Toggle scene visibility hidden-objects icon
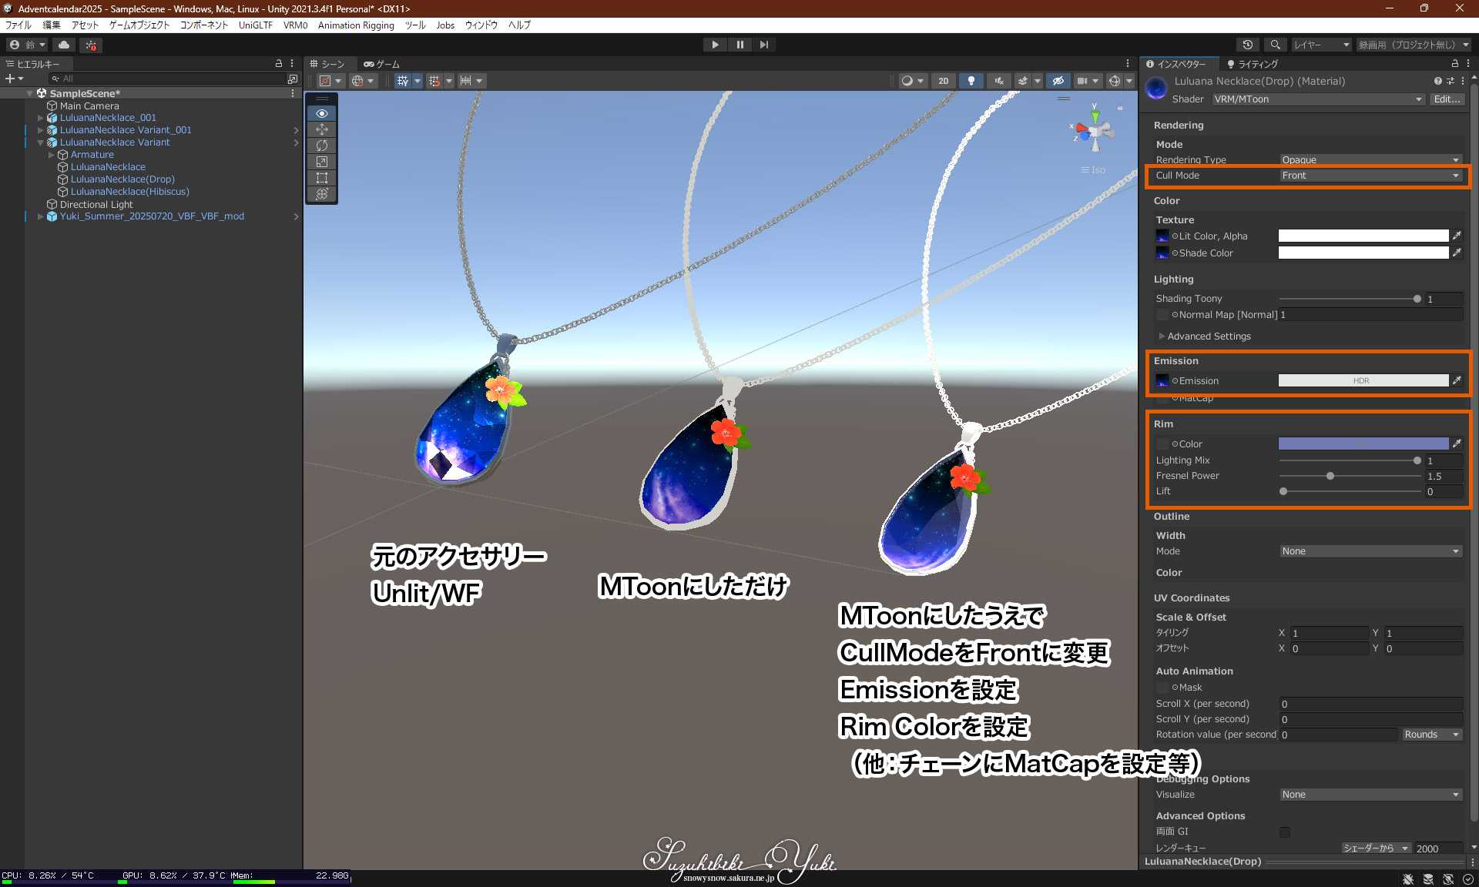The image size is (1479, 887). (1058, 81)
